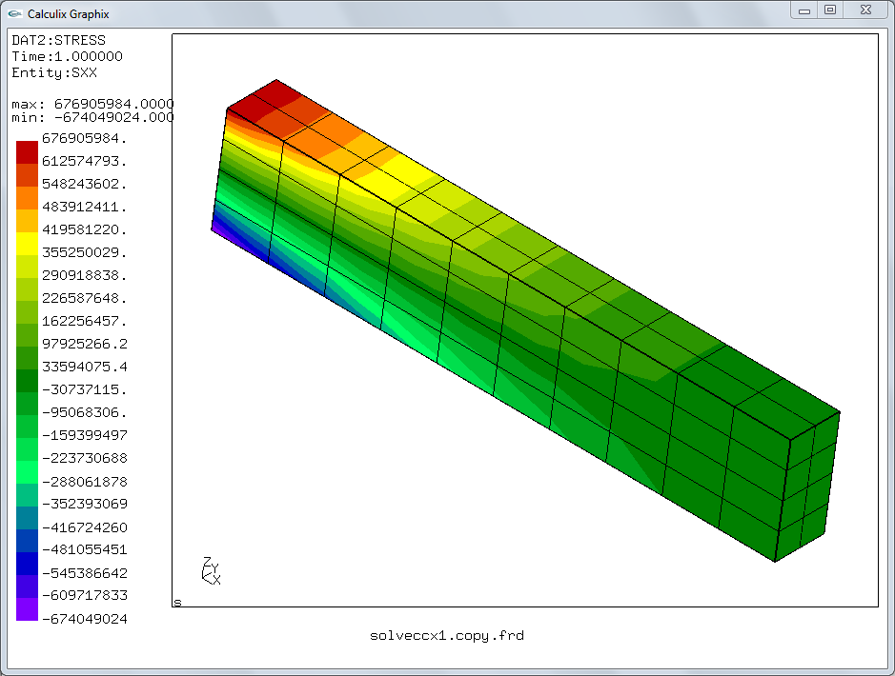895x676 pixels.
Task: Click legend value 226587648.
Action: pos(85,298)
